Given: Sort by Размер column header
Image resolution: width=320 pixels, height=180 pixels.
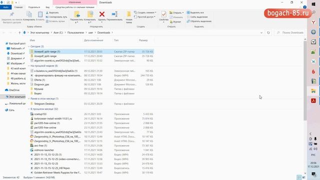Looking at the screenshot, I should [143, 40].
